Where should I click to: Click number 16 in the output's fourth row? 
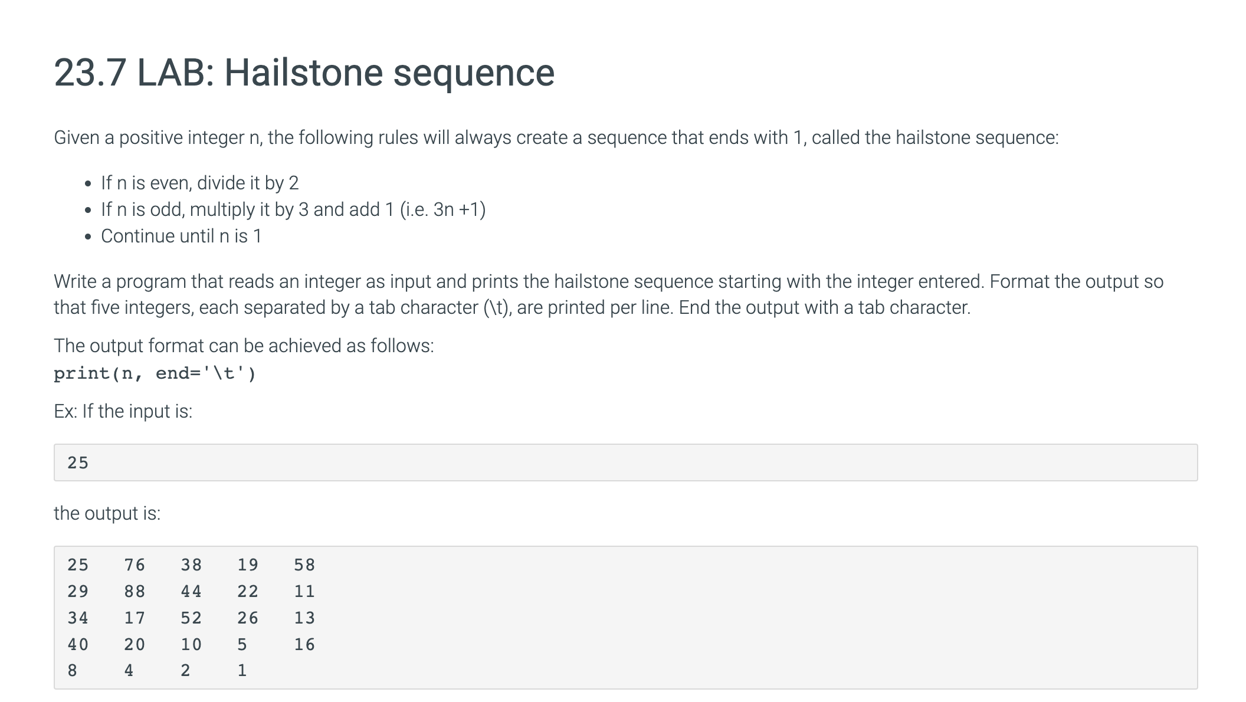(x=304, y=645)
